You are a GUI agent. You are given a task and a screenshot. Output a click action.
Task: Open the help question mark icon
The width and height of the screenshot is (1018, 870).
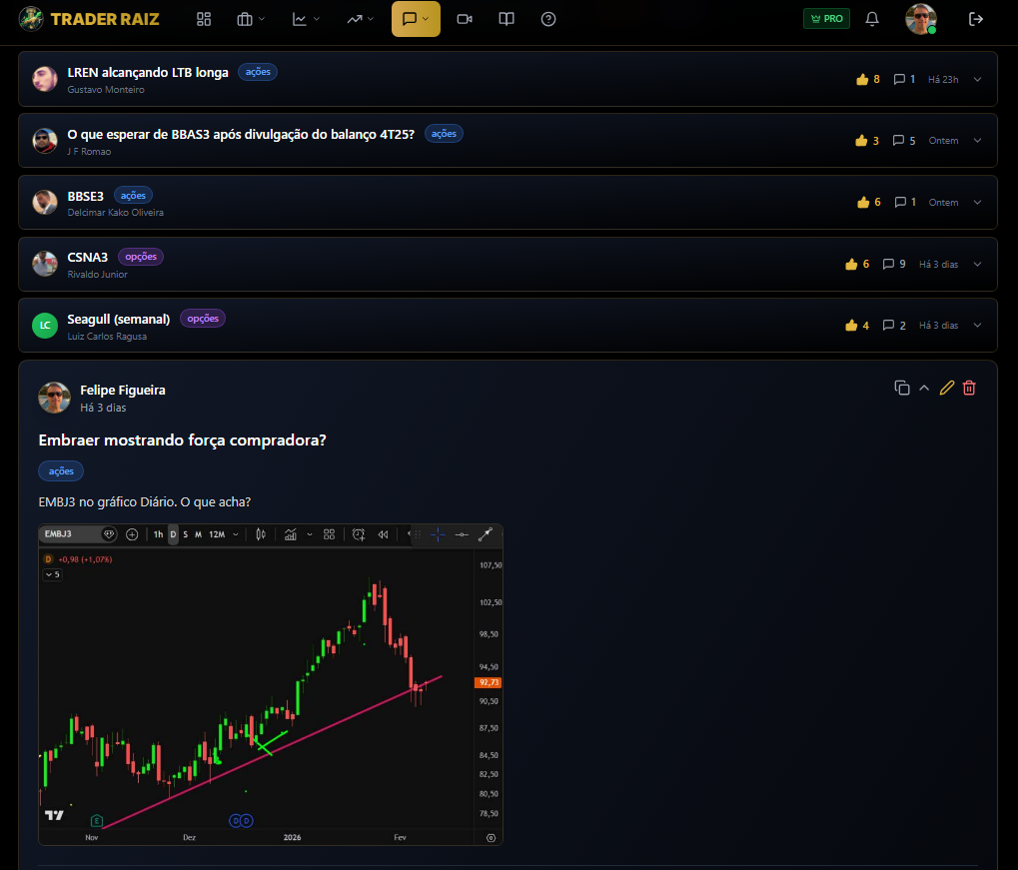[x=548, y=19]
